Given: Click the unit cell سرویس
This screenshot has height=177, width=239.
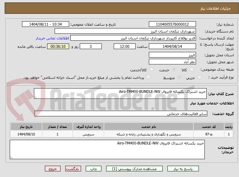Looking at the screenshot, I should (88, 134).
